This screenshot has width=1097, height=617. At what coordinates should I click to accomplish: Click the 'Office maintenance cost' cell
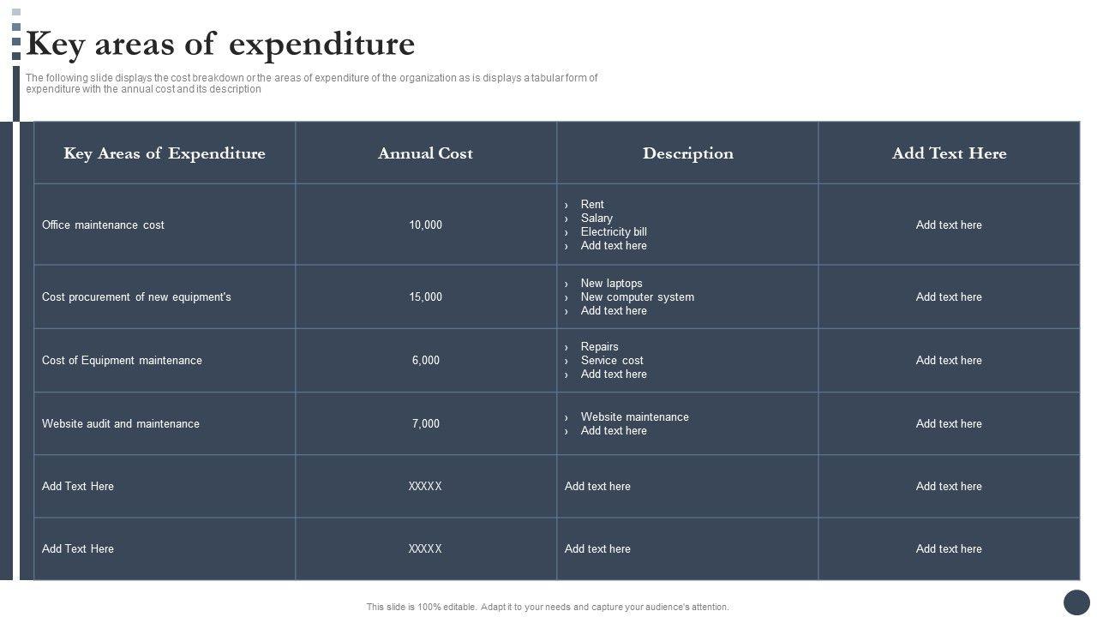point(103,225)
